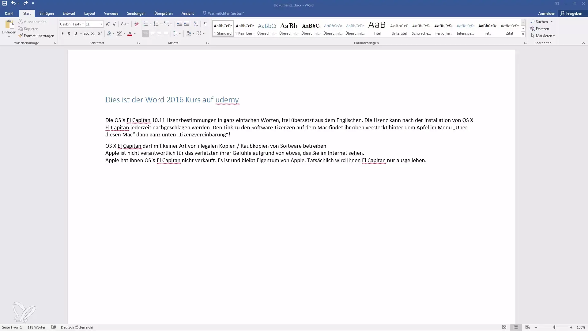Open line spacing dropdown

coord(177,33)
